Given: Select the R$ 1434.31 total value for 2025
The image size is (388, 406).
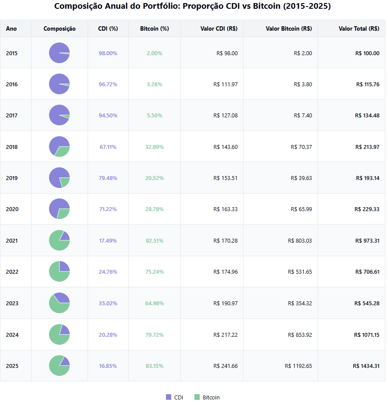Looking at the screenshot, I should 365,365.
